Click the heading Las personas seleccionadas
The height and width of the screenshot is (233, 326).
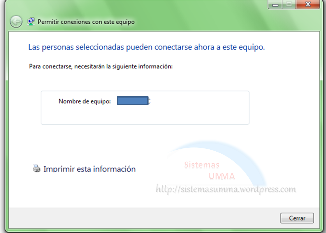[146, 47]
